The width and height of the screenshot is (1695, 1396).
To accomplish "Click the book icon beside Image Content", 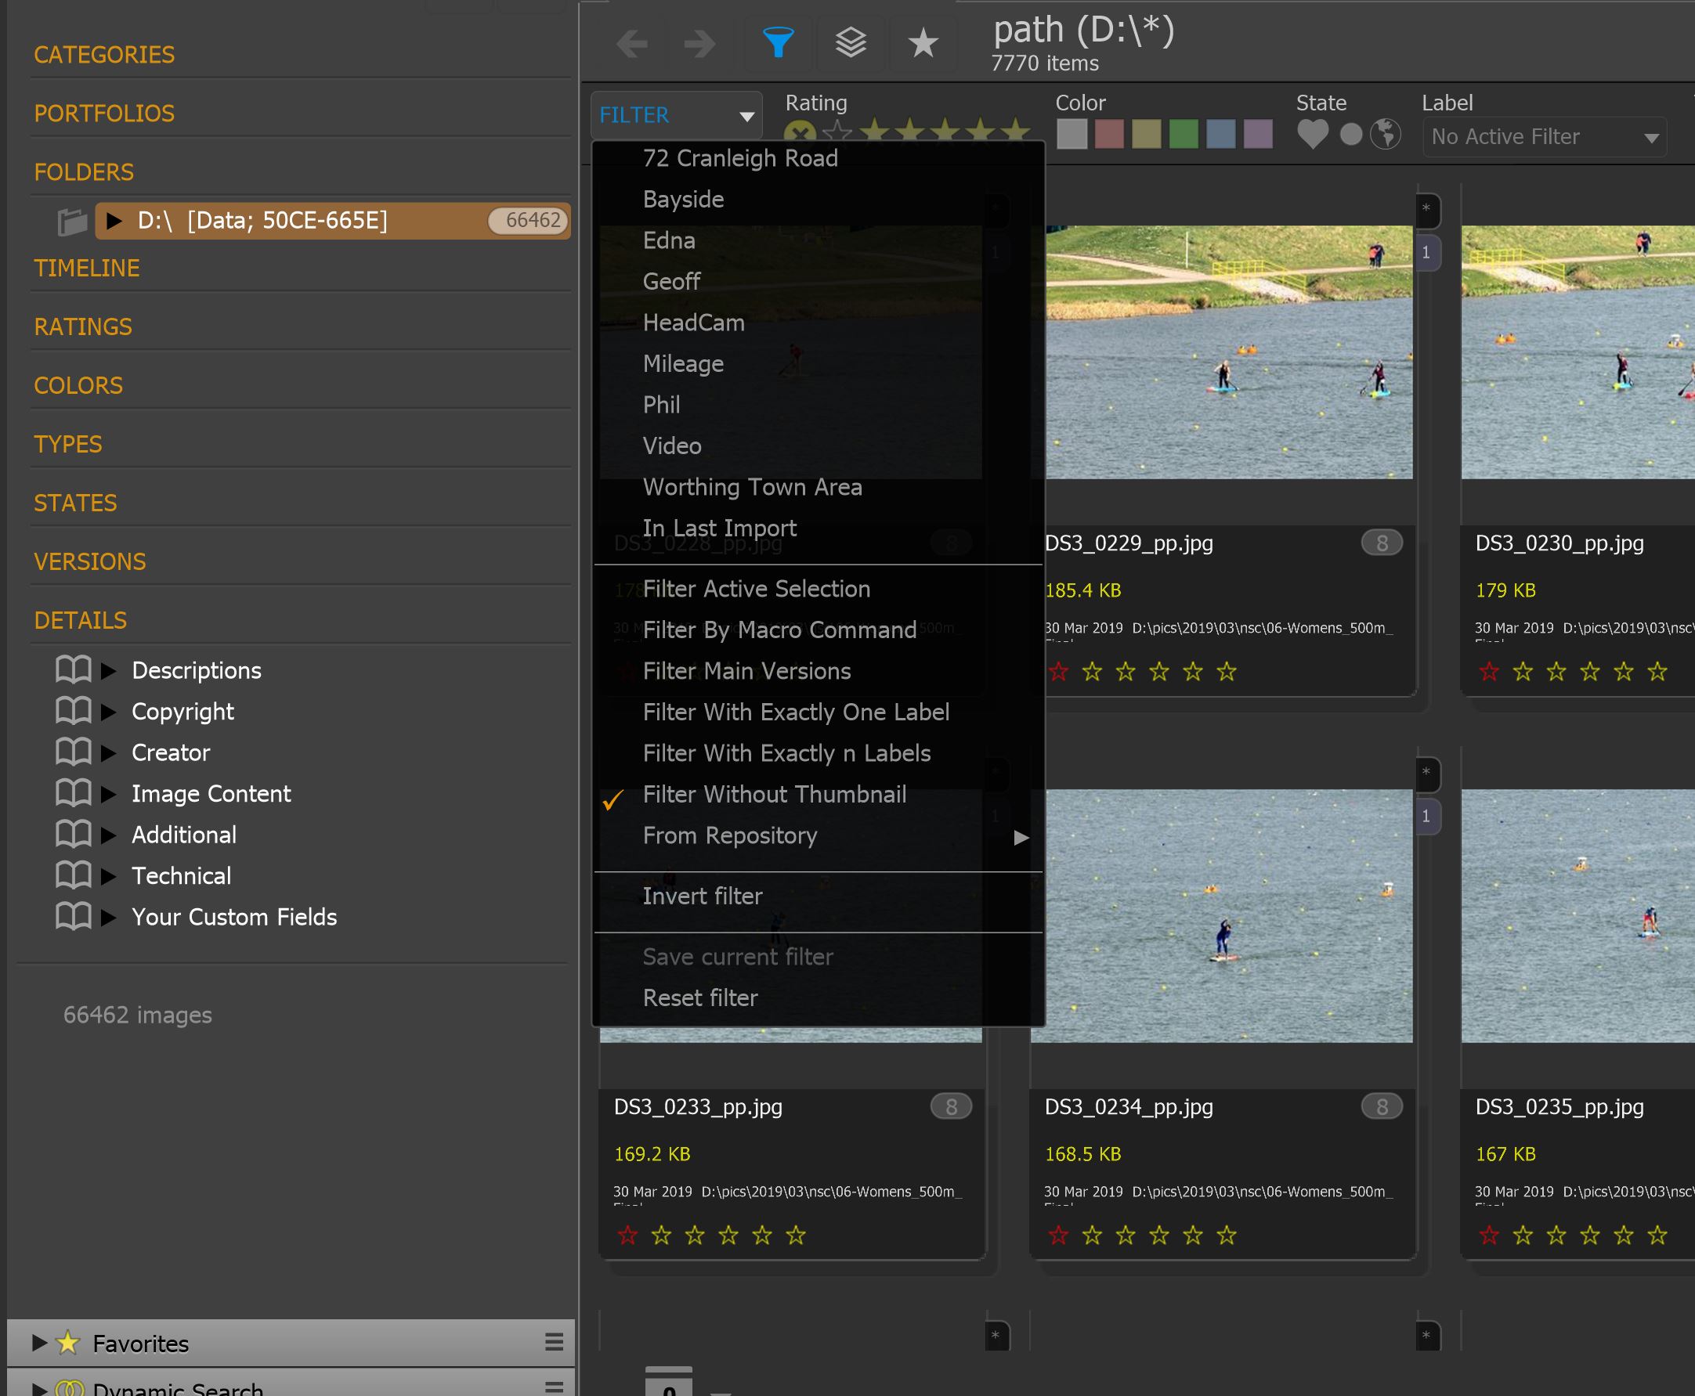I will (x=73, y=793).
